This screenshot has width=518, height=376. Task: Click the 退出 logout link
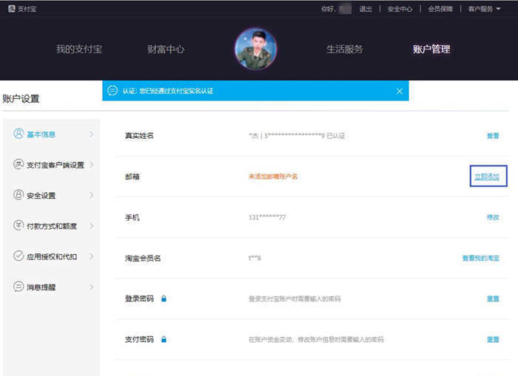click(x=366, y=9)
